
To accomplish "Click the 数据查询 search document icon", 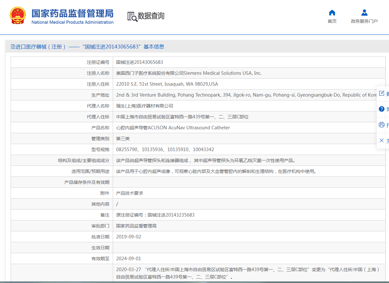I will click(132, 16).
